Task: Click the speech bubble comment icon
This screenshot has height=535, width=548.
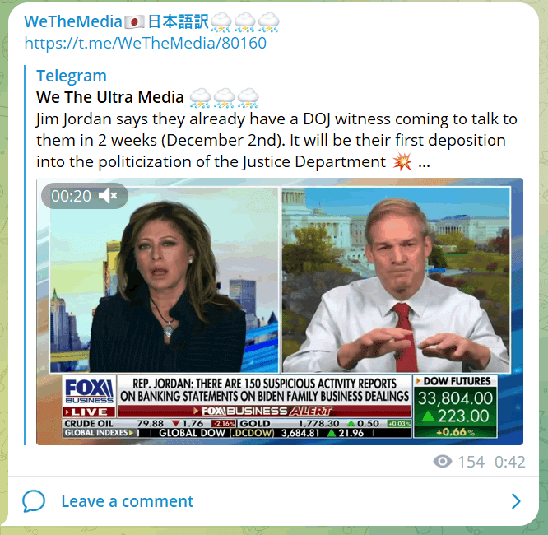Action: coord(34,501)
